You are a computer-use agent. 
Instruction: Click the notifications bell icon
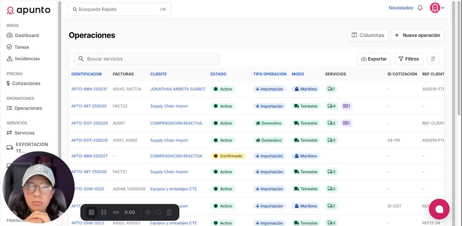[420, 8]
